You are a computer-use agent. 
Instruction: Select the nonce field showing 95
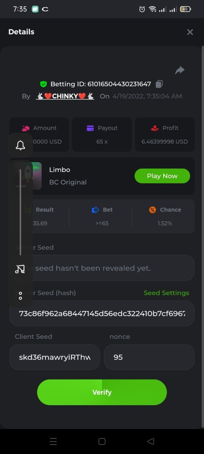(x=149, y=357)
